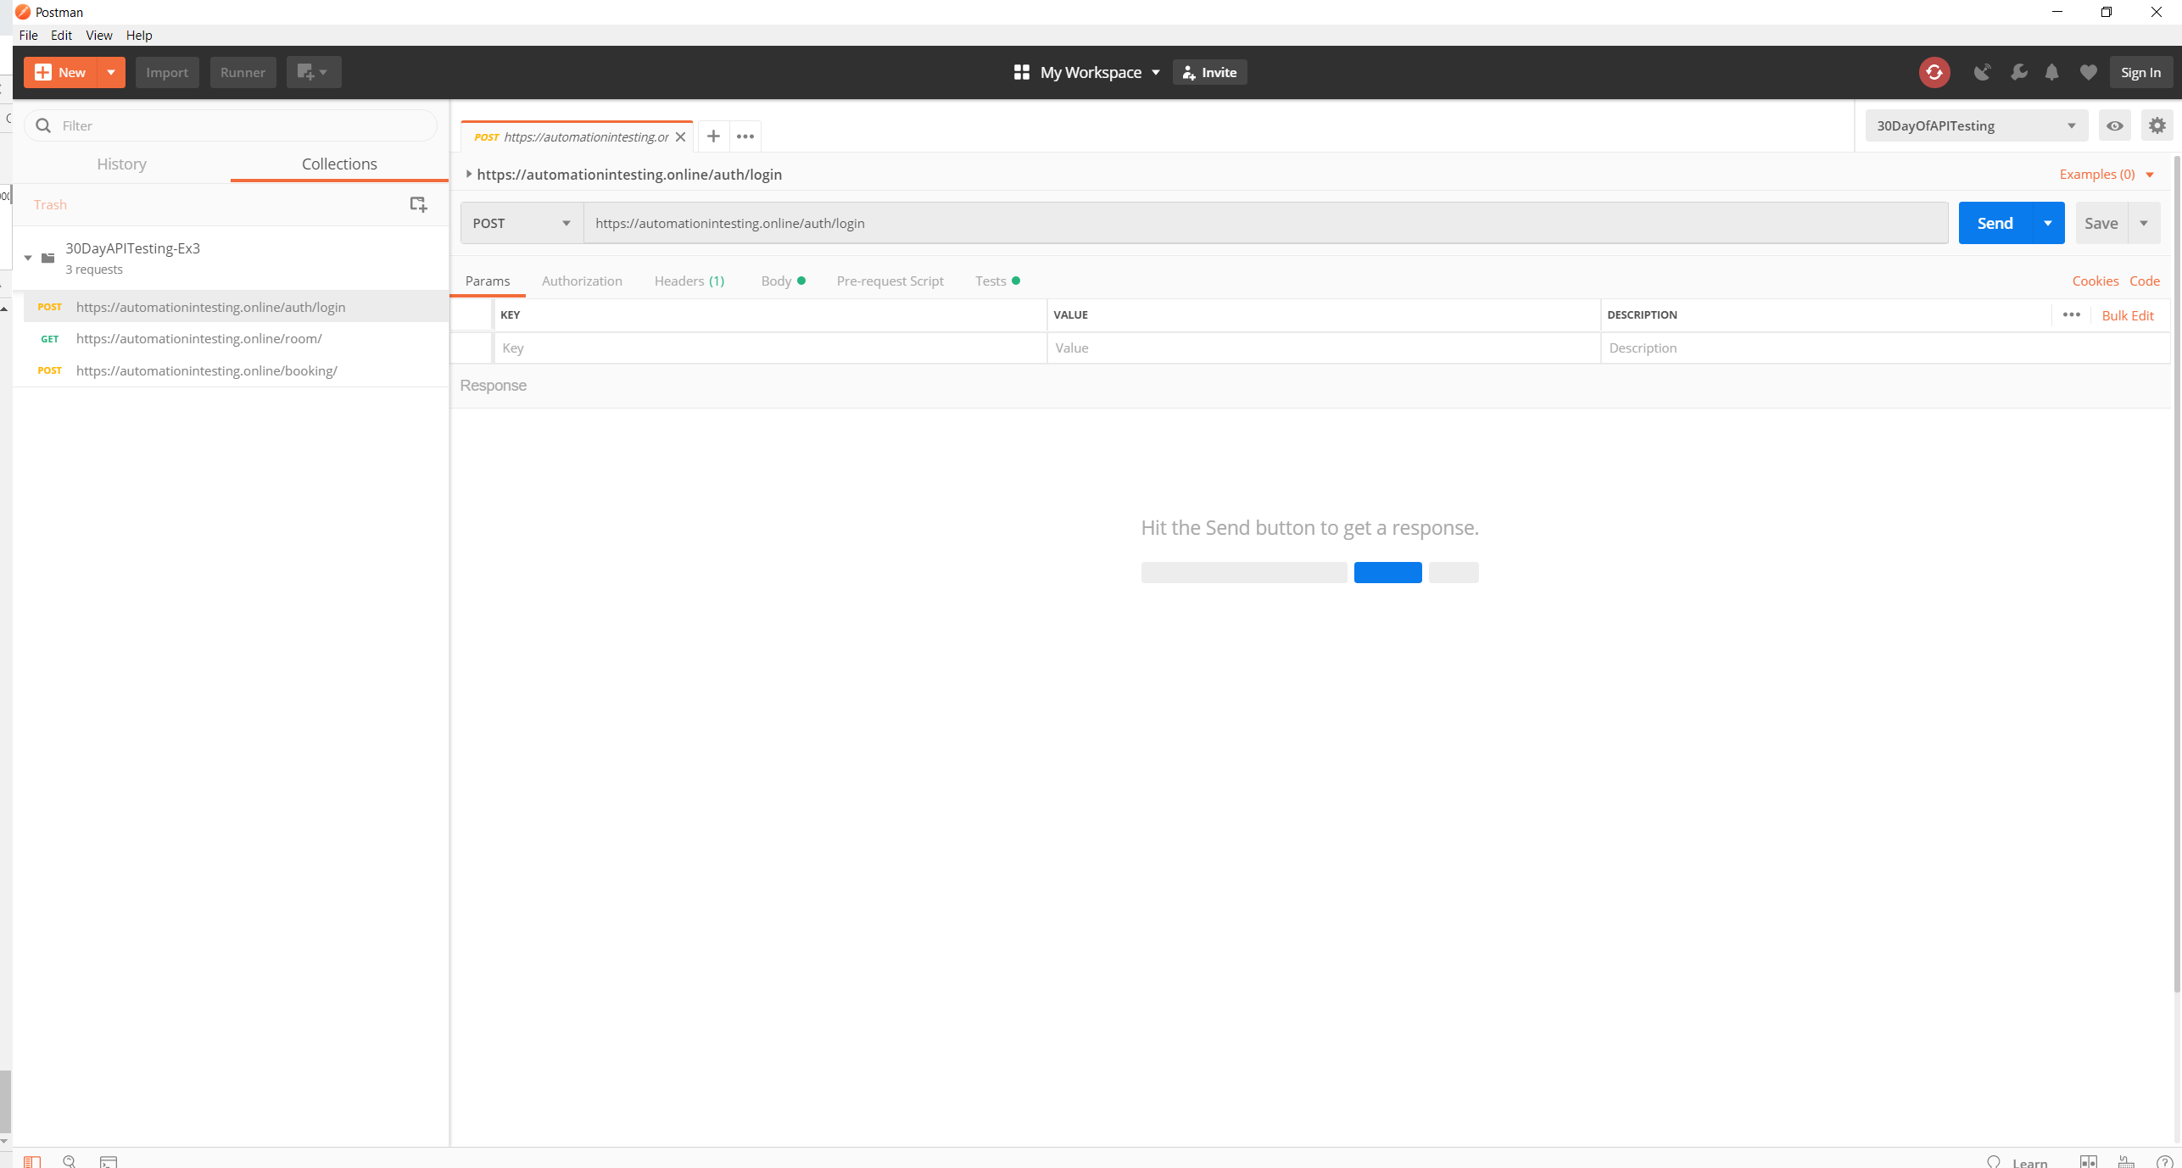
Task: Click the params Value input cell
Action: [1324, 348]
